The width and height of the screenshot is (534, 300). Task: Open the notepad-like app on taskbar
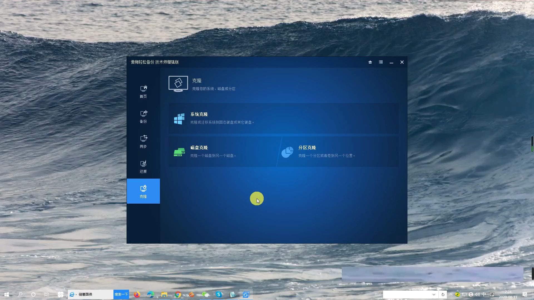233,294
